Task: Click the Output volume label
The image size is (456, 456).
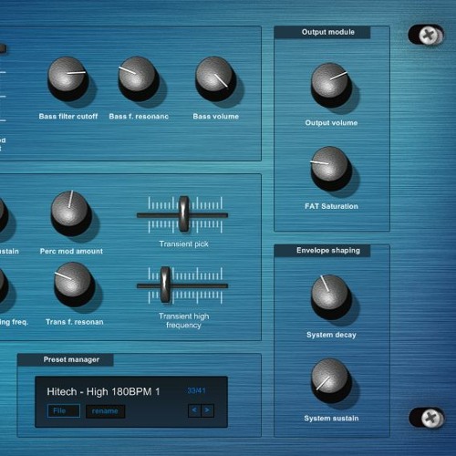Action: (x=331, y=123)
